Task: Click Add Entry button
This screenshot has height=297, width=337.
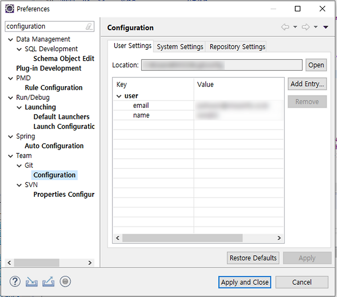Action: tap(307, 84)
